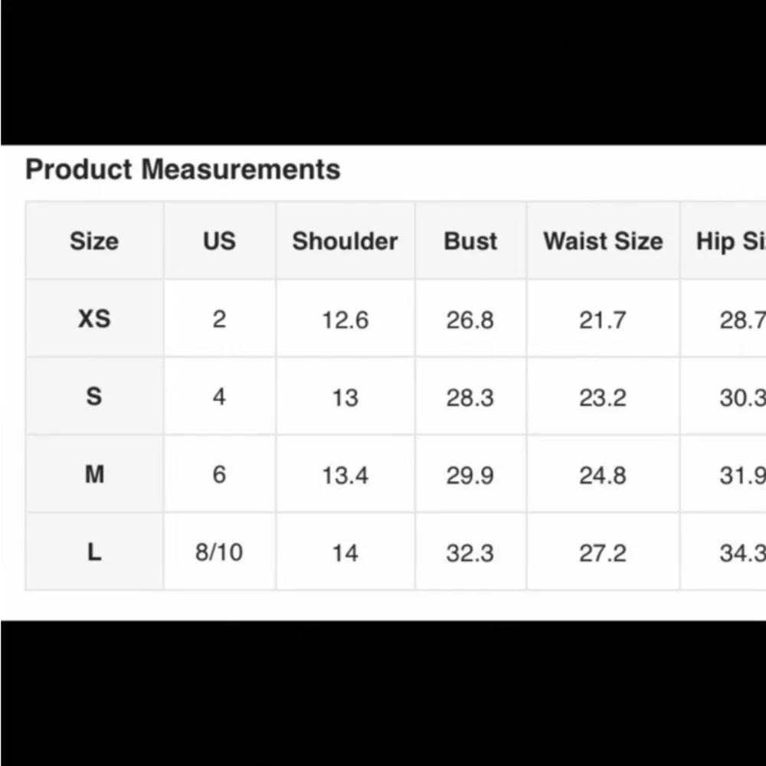The width and height of the screenshot is (766, 766).
Task: Select the Size column header
Action: pyautogui.click(x=94, y=241)
